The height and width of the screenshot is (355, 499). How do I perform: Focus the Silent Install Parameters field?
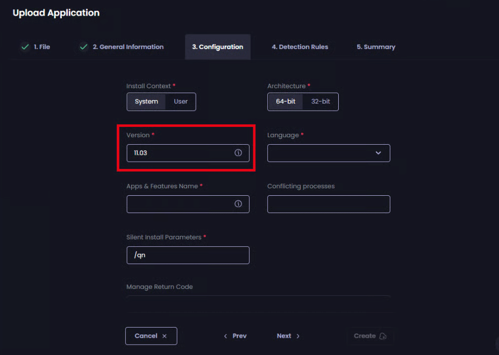point(188,255)
